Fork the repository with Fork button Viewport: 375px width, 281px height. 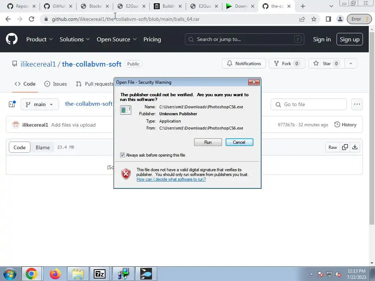click(x=287, y=64)
